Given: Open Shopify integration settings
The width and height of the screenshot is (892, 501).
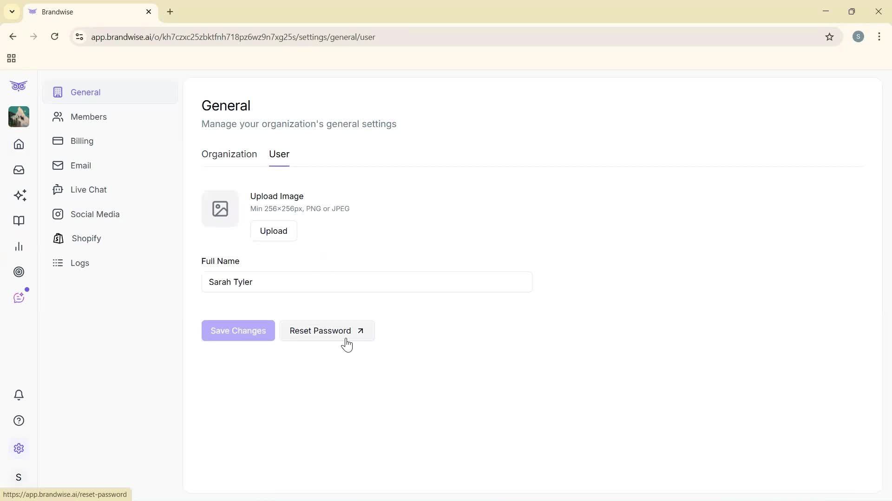Looking at the screenshot, I should [85, 238].
